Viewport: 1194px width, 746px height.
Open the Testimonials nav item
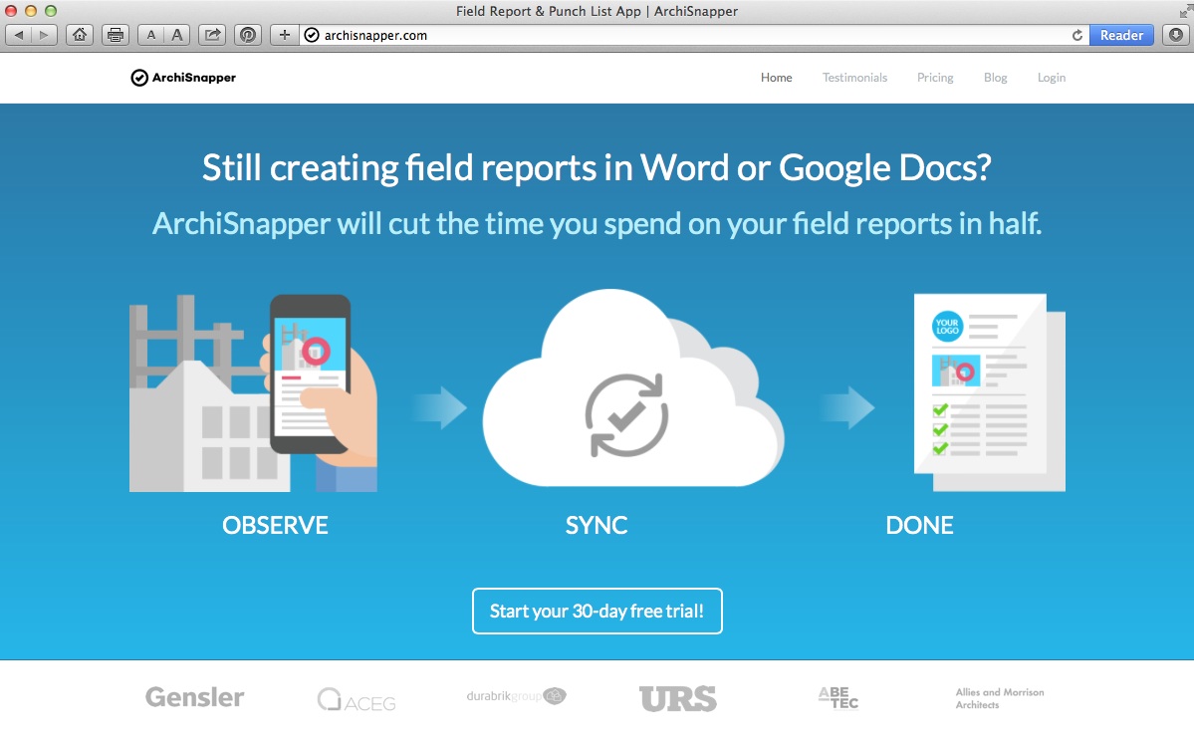(854, 78)
